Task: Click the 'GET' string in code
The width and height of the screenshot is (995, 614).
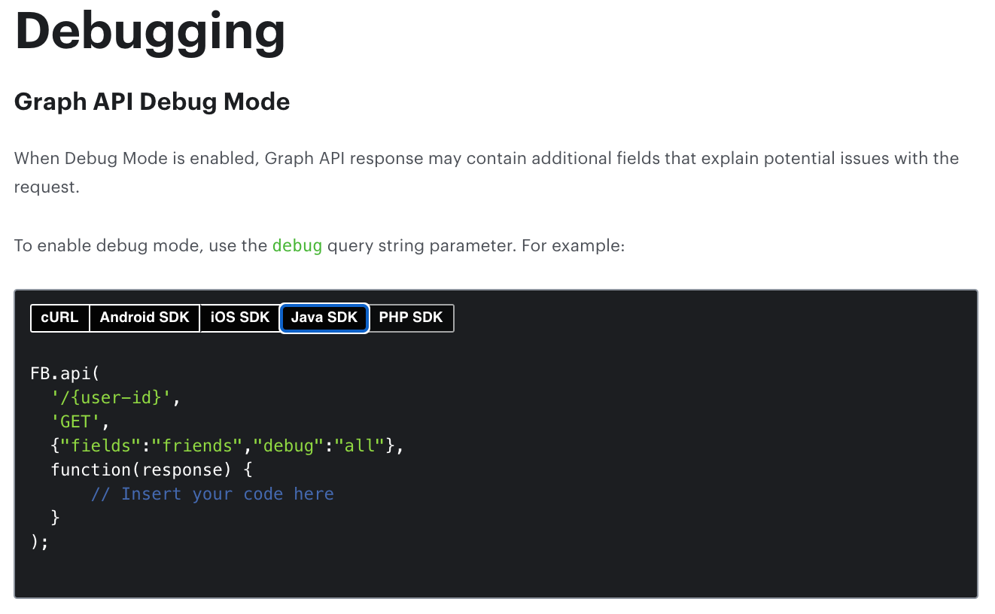Action: 76,421
